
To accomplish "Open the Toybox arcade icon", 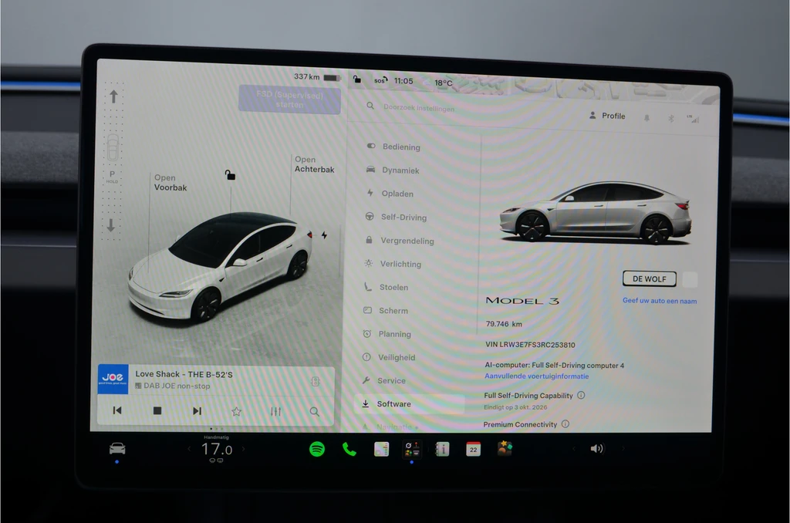I will click(x=505, y=448).
